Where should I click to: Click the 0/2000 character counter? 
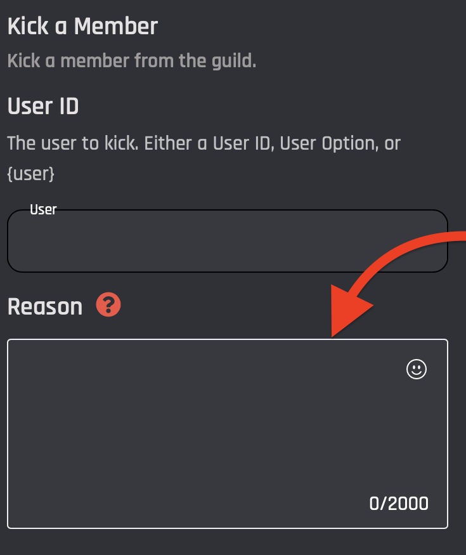[399, 504]
